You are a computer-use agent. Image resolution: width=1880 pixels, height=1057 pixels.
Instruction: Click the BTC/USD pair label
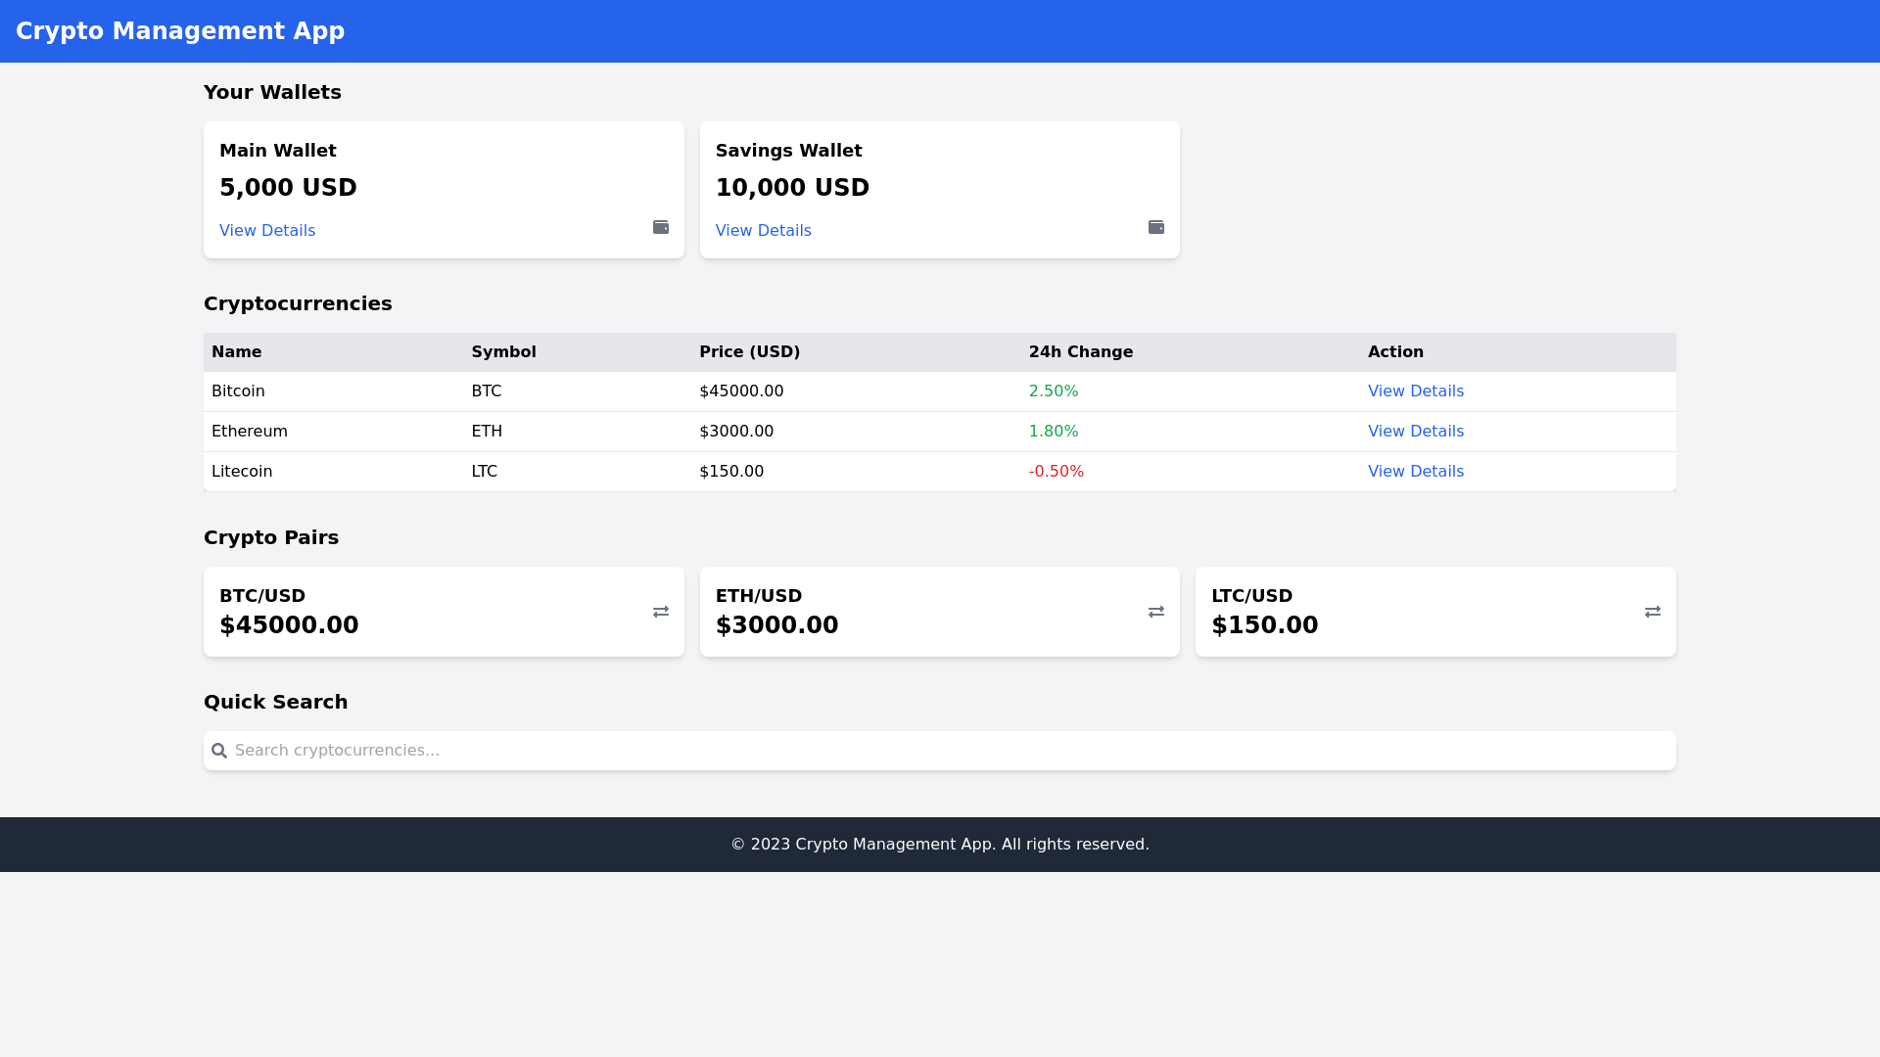pos(262,596)
